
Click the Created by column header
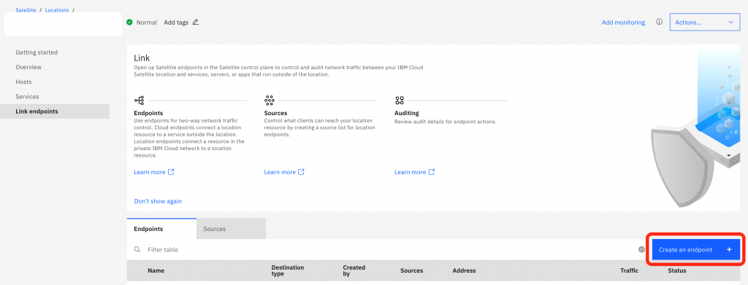(x=354, y=270)
